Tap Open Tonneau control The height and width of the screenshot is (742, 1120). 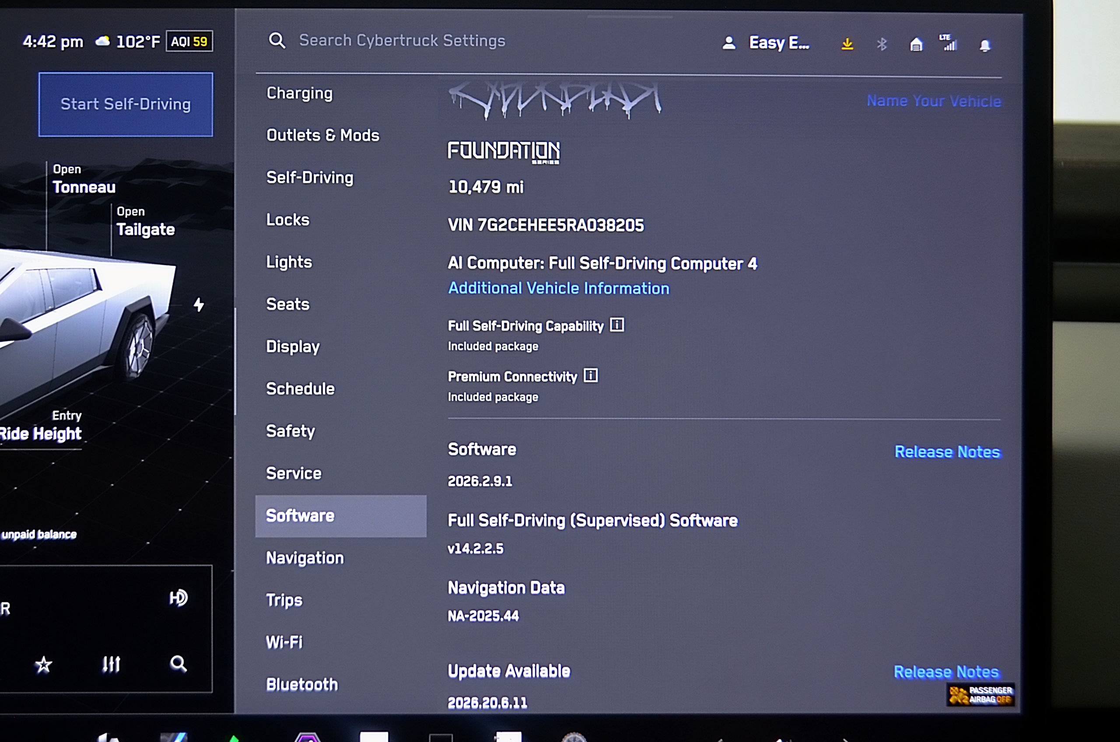pyautogui.click(x=84, y=180)
